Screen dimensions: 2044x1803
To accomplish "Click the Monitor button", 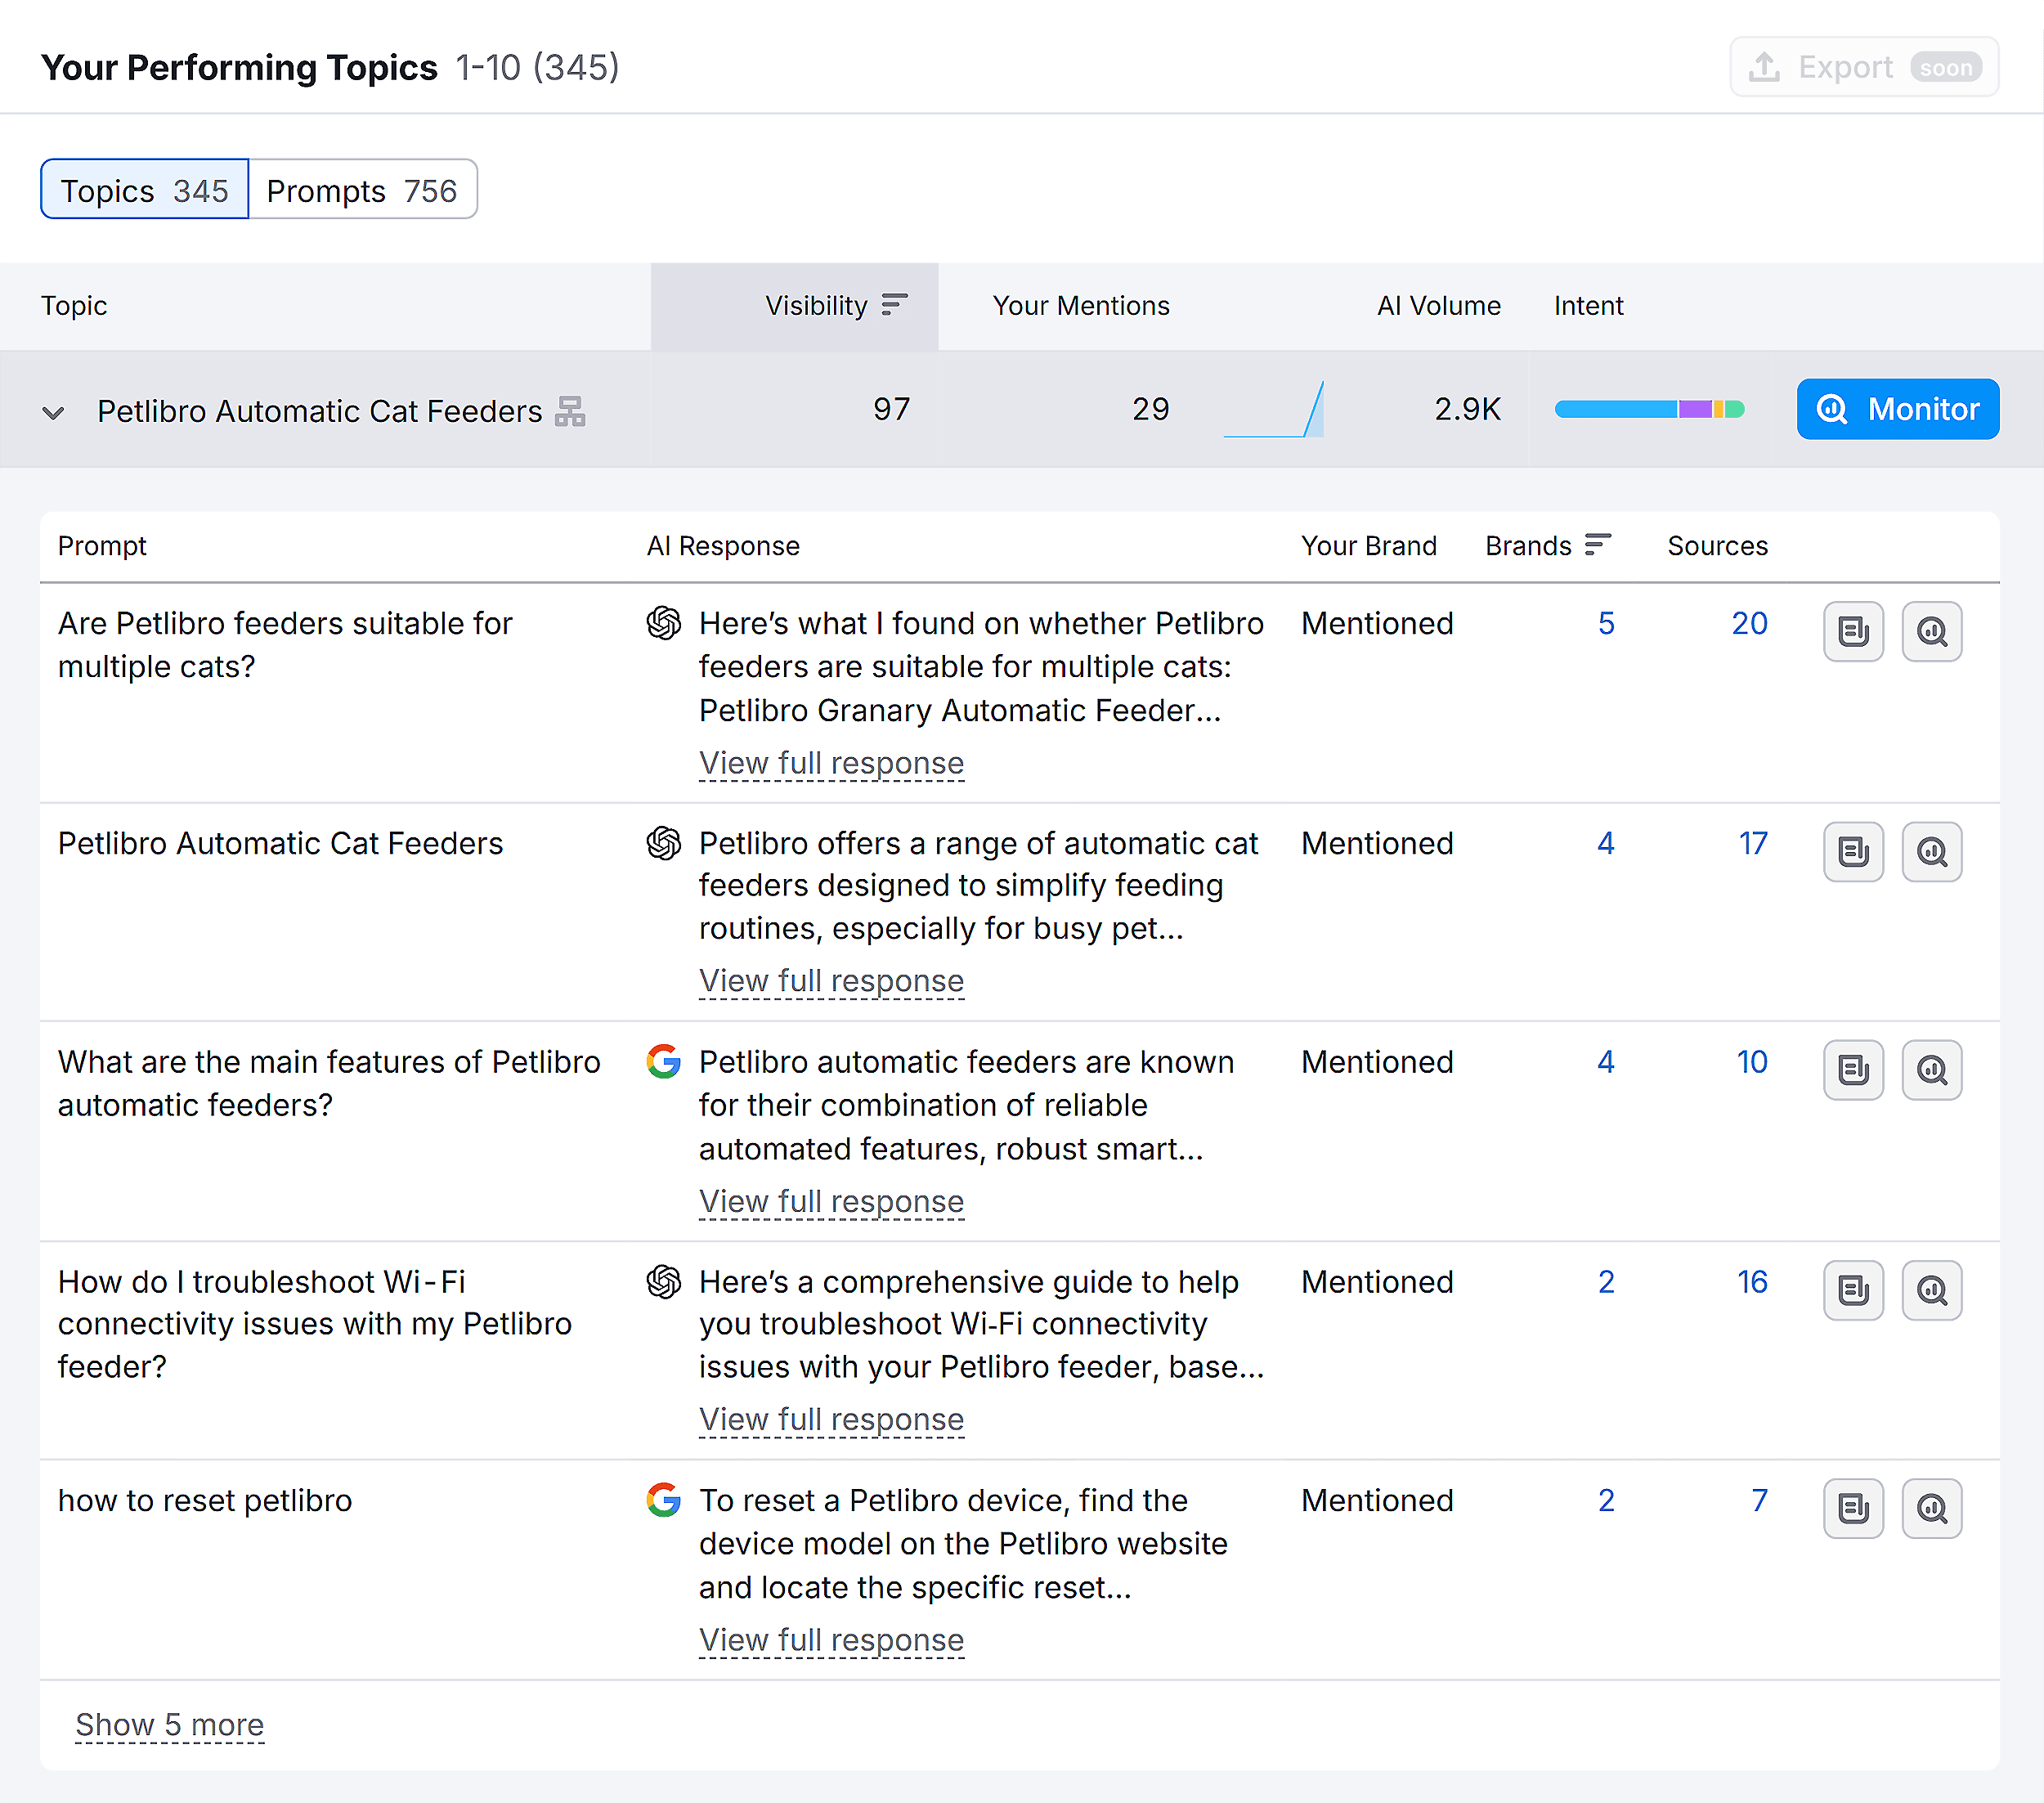I will click(1897, 409).
